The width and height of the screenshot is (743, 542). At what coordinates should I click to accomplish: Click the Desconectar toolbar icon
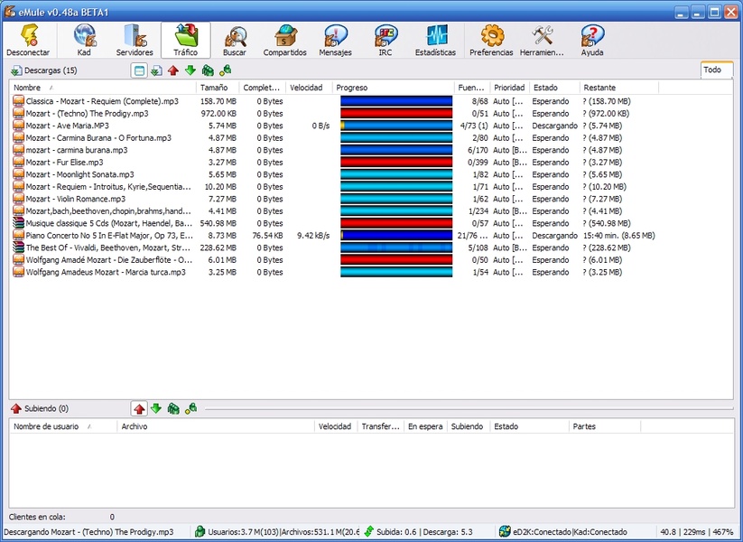(x=28, y=41)
